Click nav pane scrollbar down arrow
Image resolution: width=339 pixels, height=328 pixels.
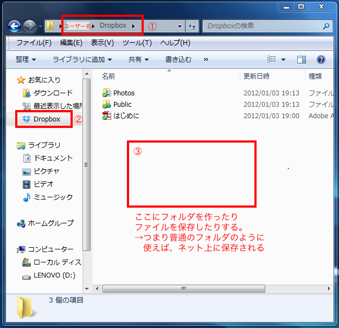point(87,288)
